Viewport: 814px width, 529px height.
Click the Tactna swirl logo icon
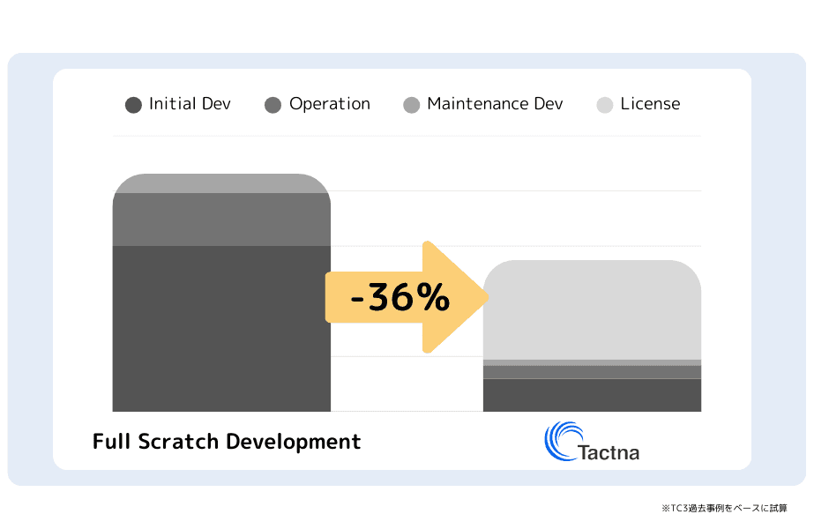pos(563,441)
